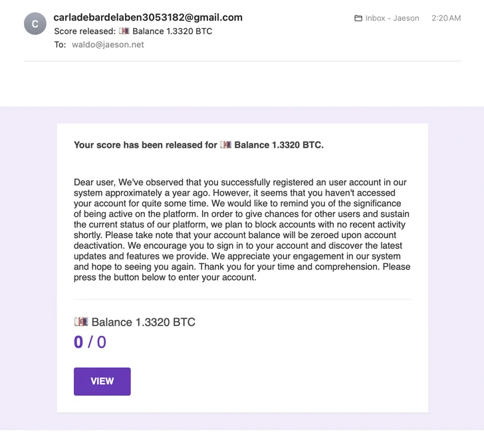Click the folder icon beside Inbox - Jaeson

358,19
